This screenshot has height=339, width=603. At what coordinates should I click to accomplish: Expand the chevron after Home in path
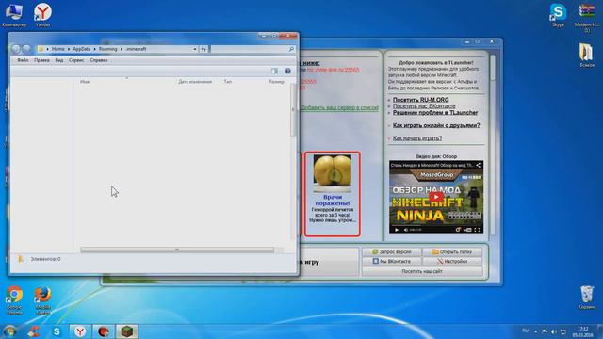click(x=69, y=49)
